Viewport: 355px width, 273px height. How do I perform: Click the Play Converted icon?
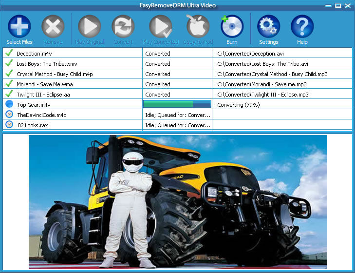pyautogui.click(x=161, y=26)
